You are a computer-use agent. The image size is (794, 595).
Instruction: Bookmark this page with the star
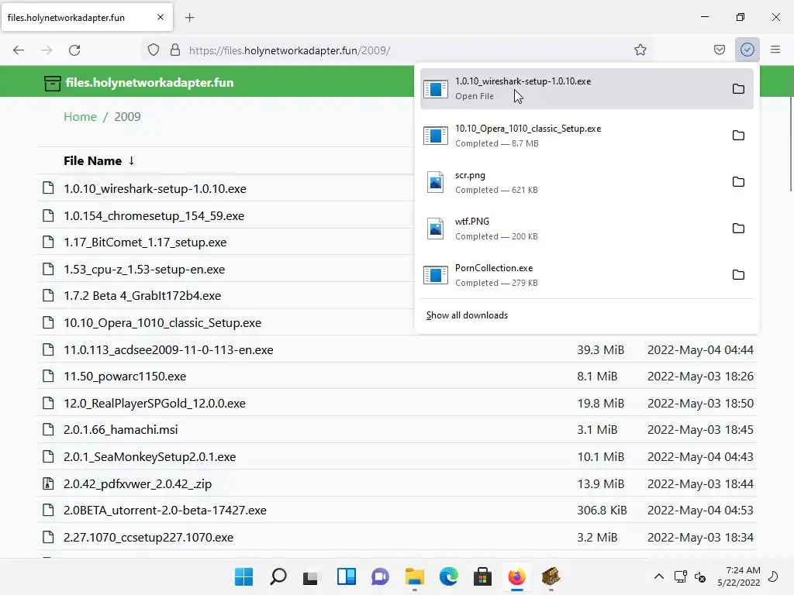coord(640,50)
